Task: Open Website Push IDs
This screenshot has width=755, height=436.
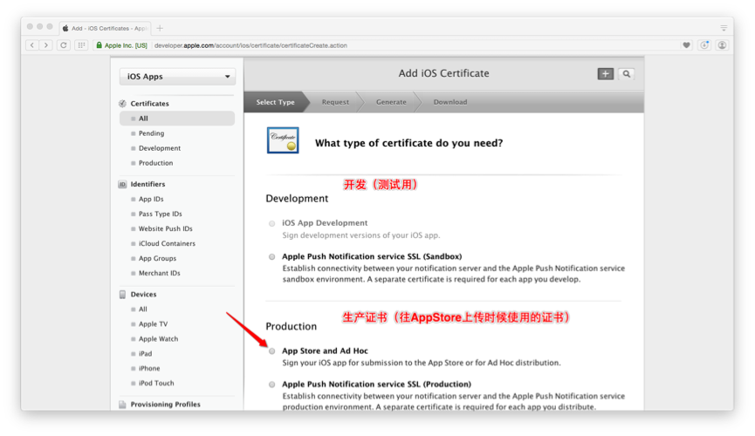Action: [165, 228]
